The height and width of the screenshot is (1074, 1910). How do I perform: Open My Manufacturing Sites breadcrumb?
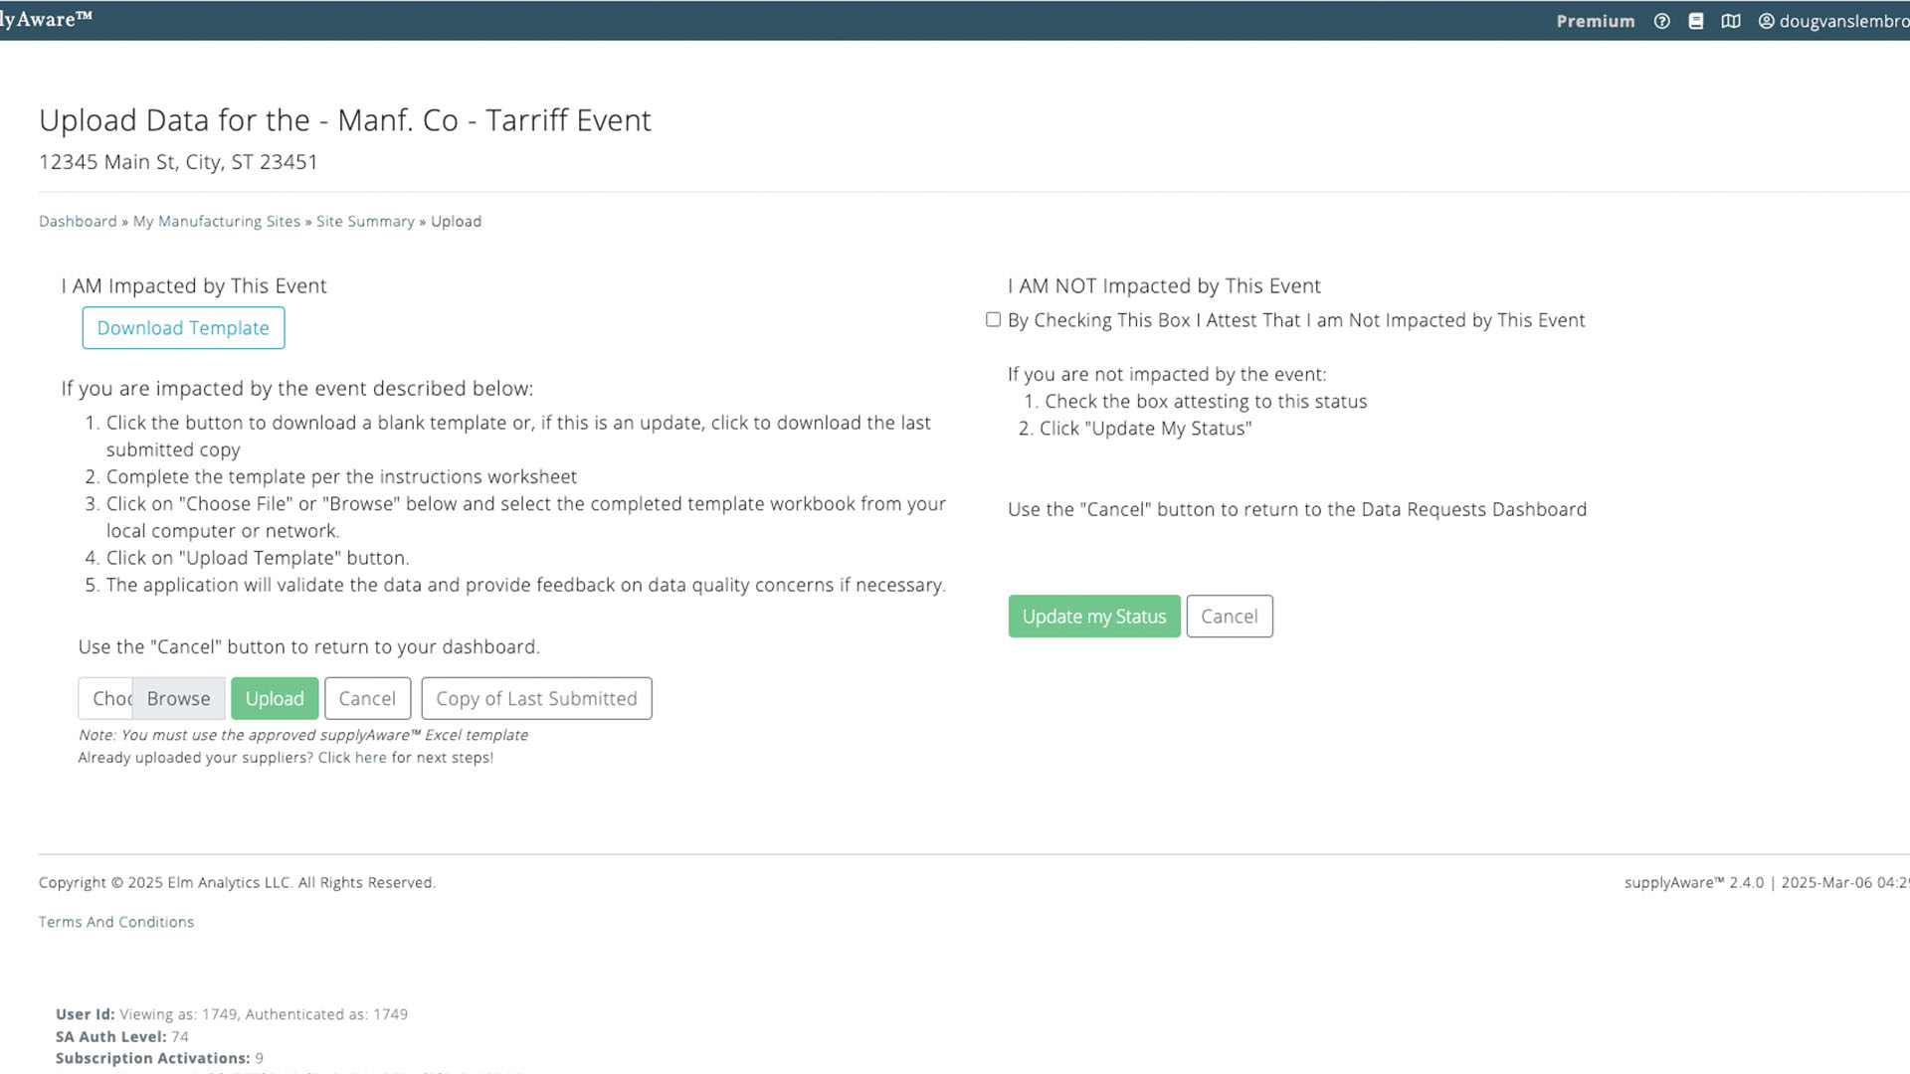pos(217,221)
